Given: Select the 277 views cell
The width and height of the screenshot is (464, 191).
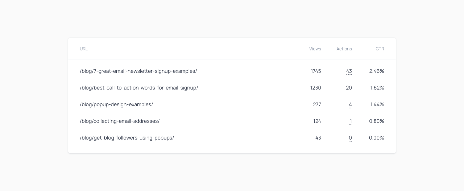Looking at the screenshot, I should (317, 104).
